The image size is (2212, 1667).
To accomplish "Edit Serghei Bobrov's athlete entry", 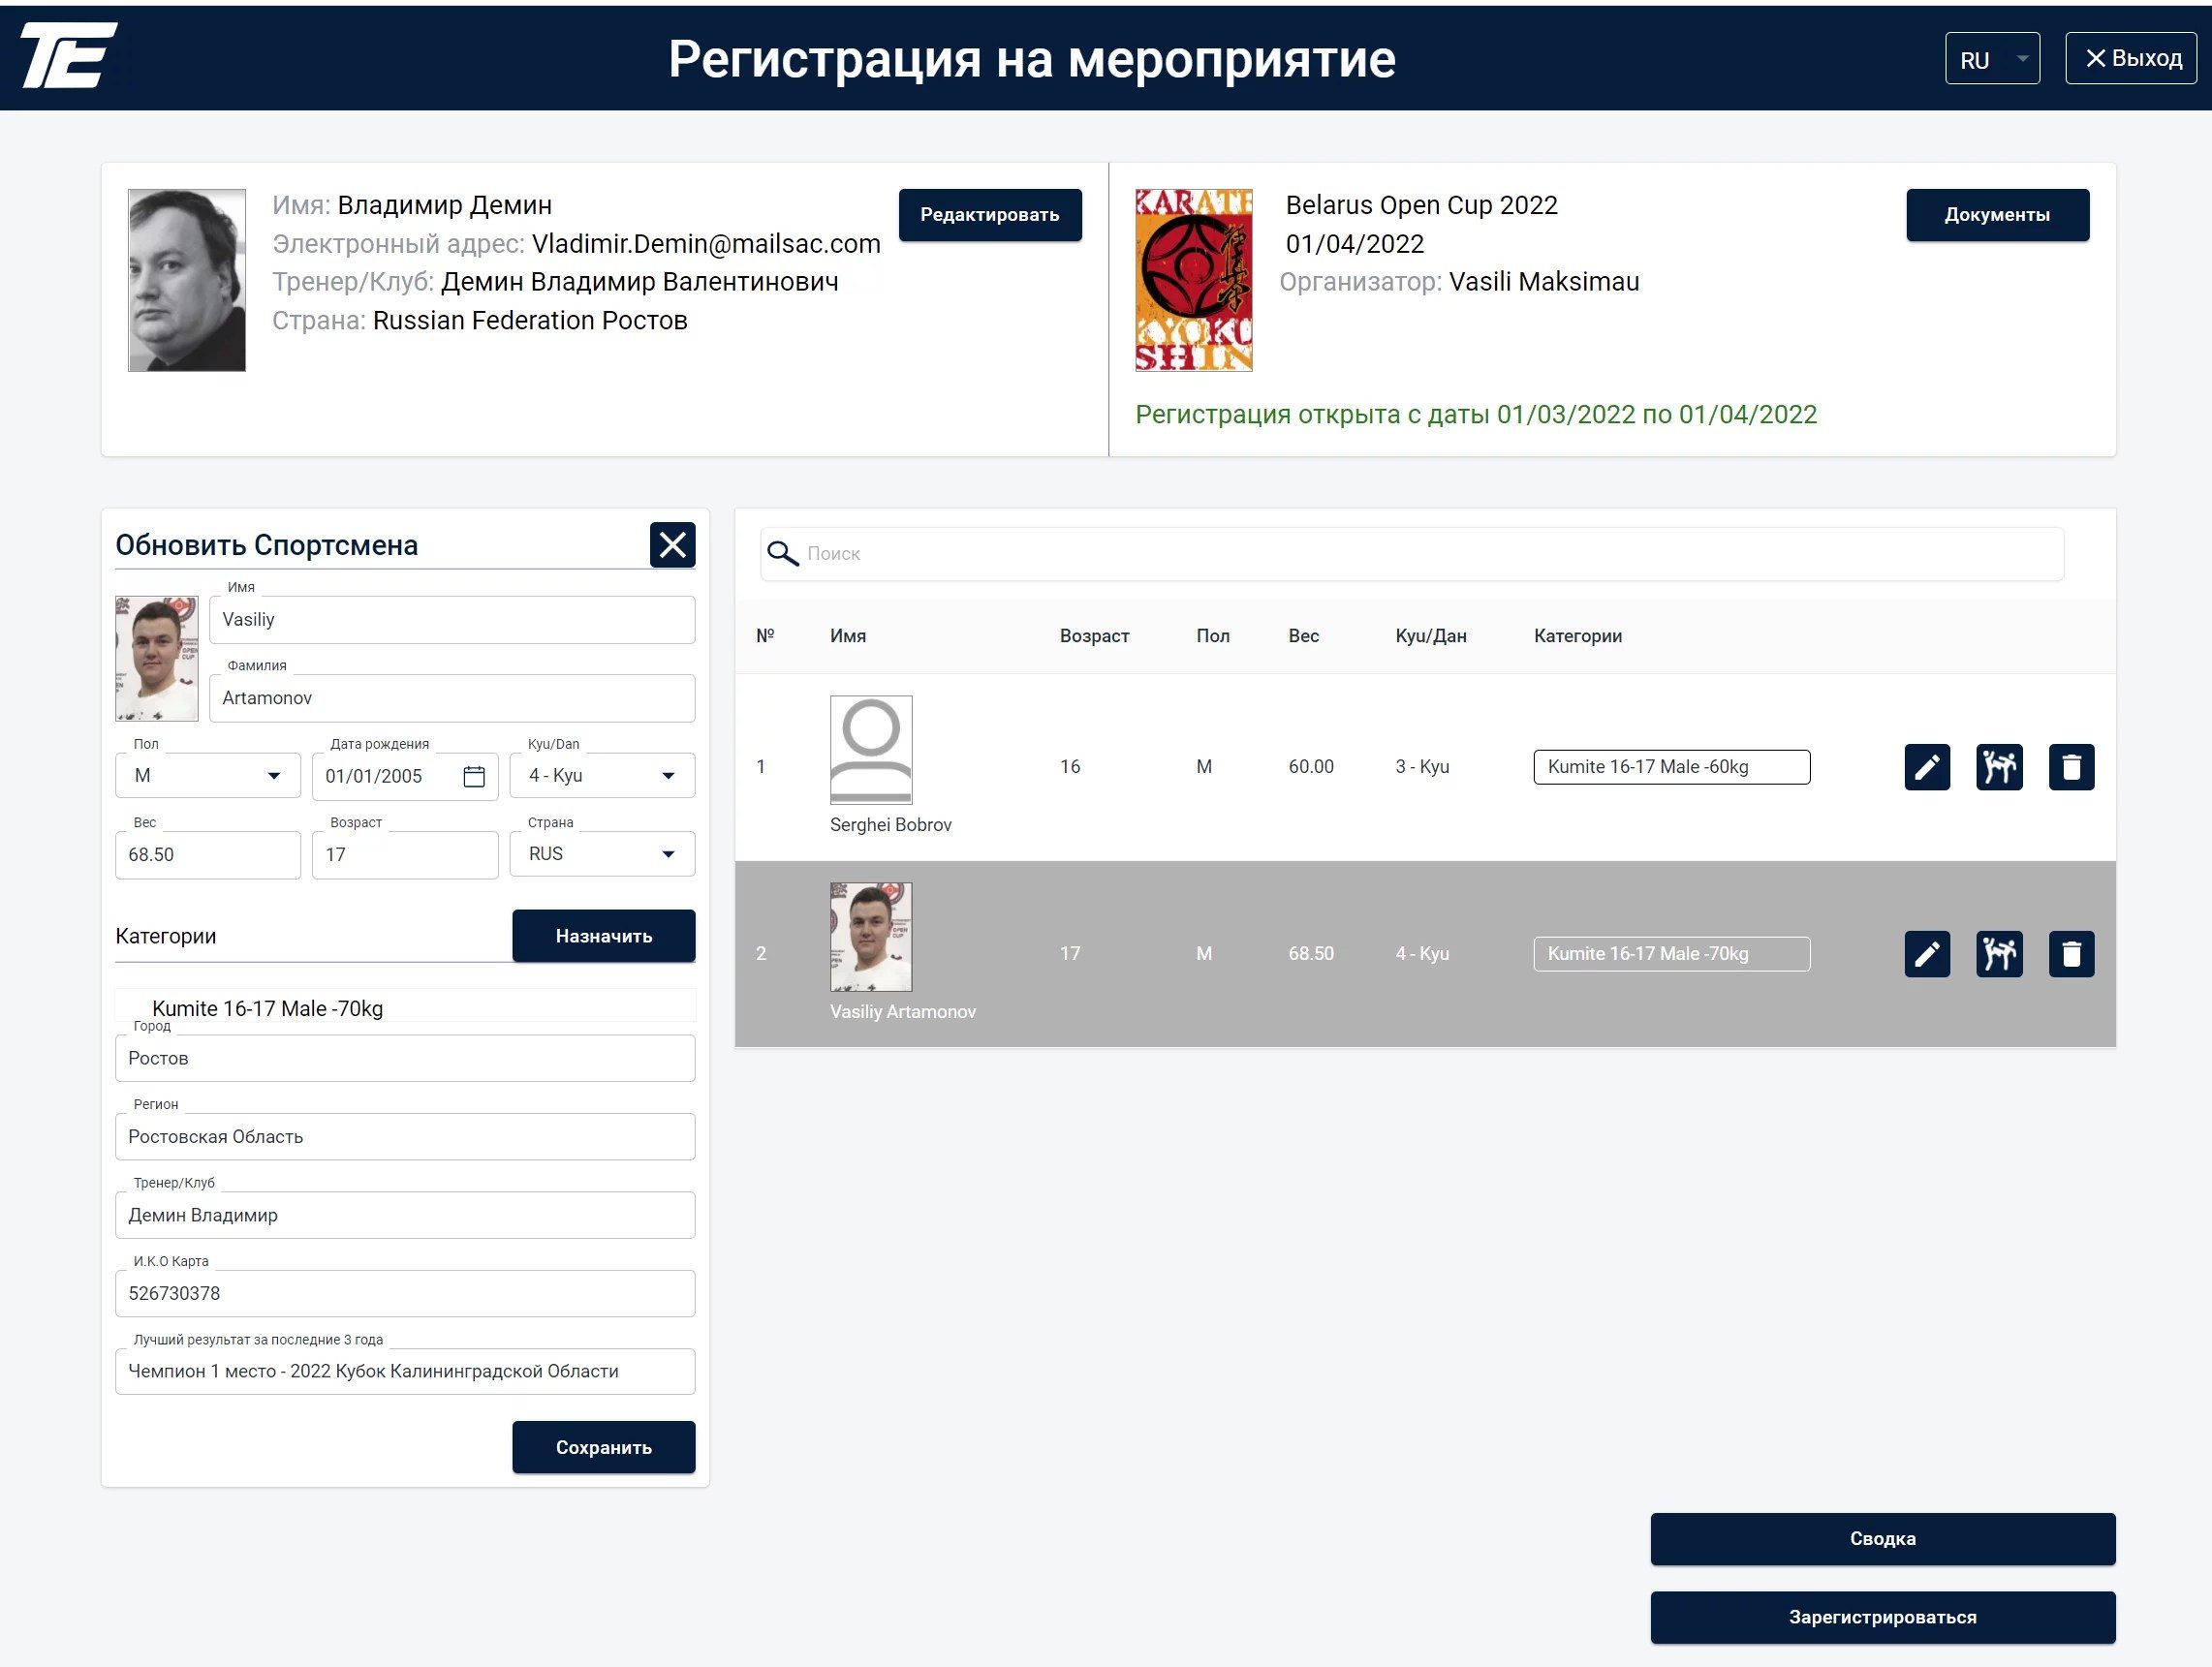I will [1927, 767].
